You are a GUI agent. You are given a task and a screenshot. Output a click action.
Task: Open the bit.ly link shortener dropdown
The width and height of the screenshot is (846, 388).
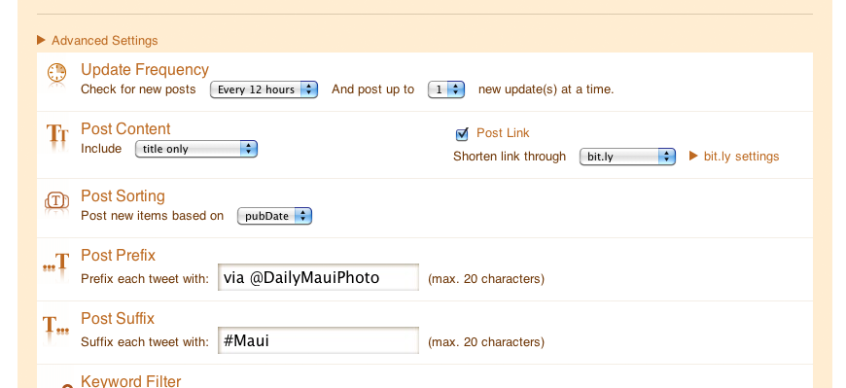pyautogui.click(x=627, y=157)
